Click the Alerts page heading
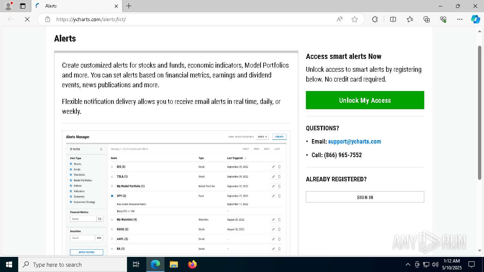The image size is (484, 272). tap(65, 39)
